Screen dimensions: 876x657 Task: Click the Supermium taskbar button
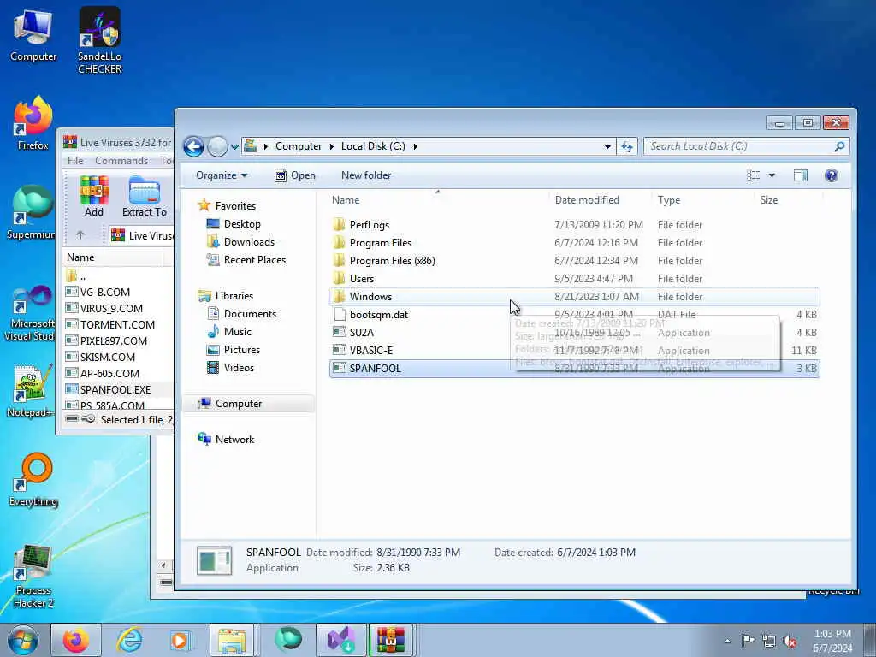(287, 640)
